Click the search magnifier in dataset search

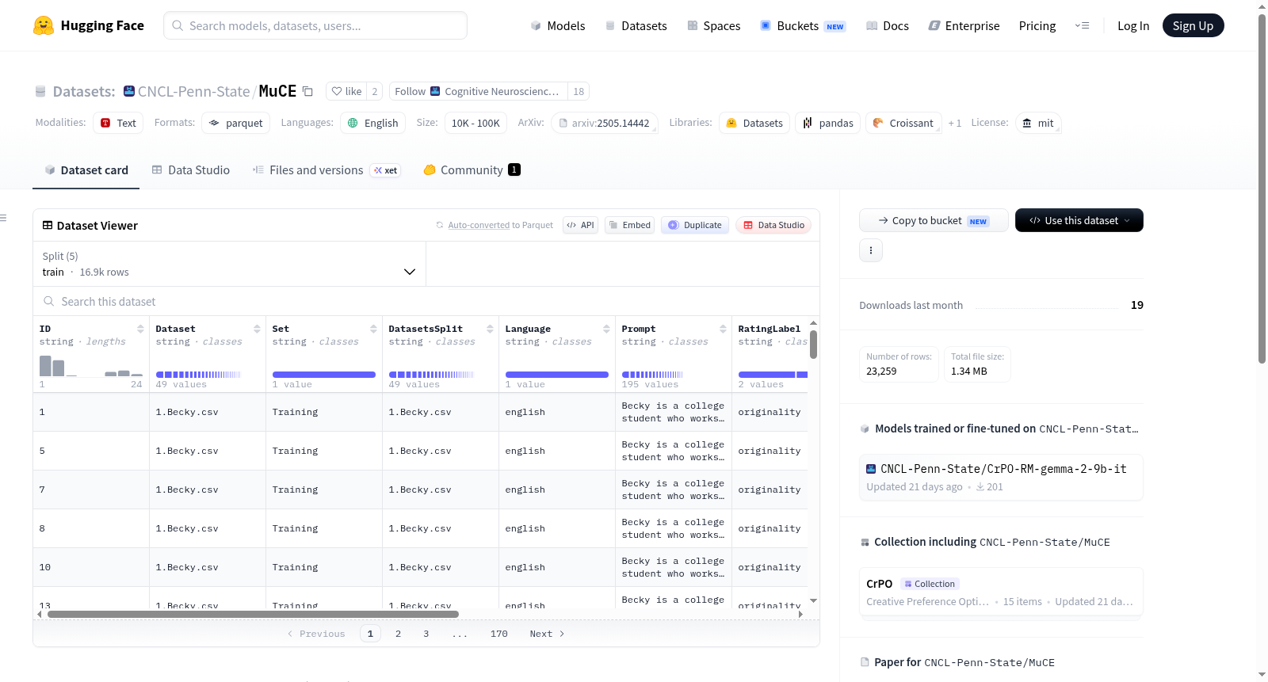(x=49, y=302)
